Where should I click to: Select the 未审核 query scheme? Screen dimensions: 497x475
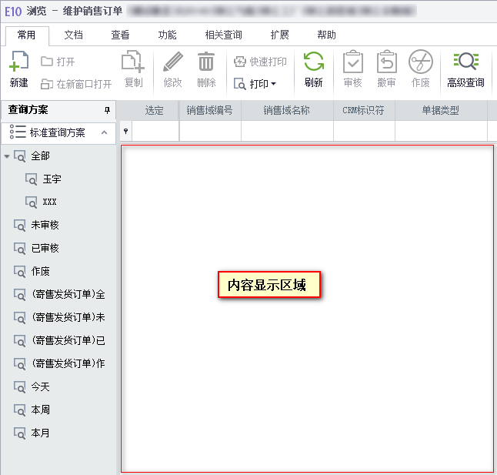click(x=45, y=226)
